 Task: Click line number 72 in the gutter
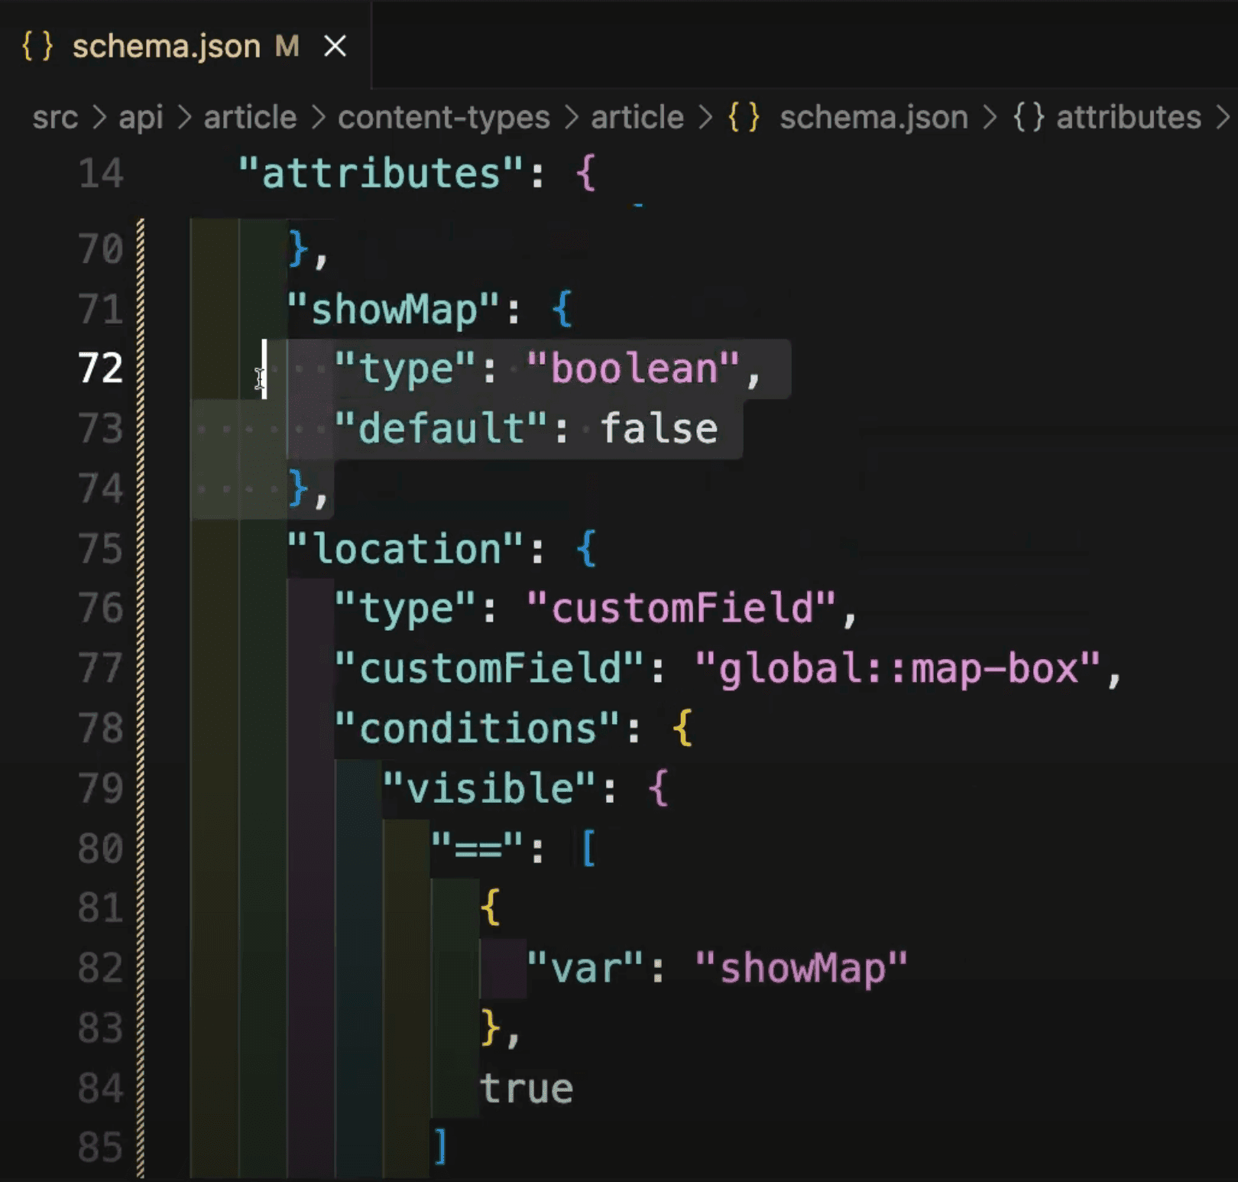100,369
